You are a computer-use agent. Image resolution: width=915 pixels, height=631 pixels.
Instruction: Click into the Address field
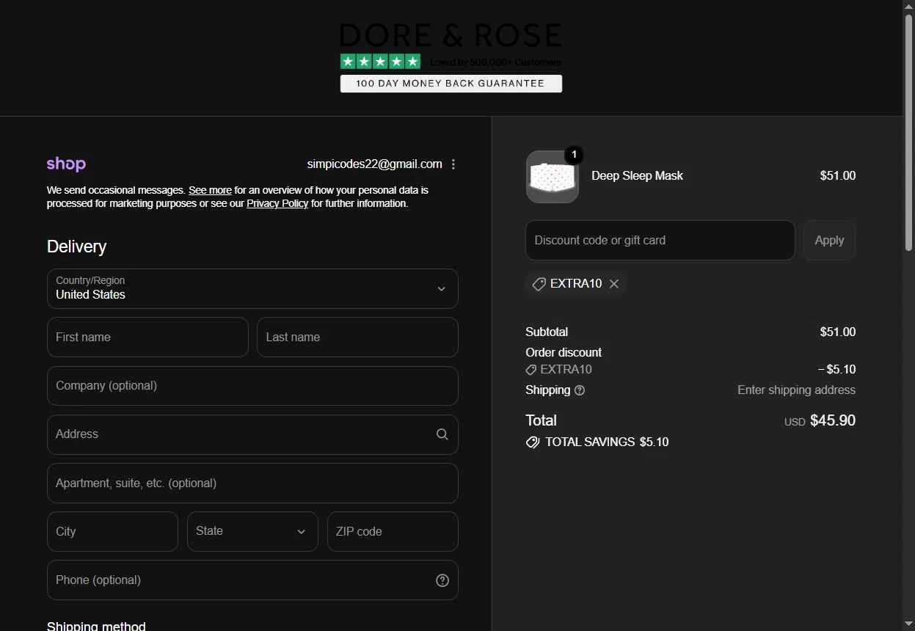point(252,434)
